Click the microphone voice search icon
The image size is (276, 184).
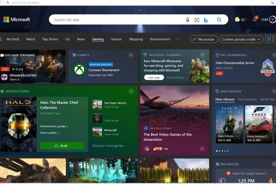coord(188,20)
